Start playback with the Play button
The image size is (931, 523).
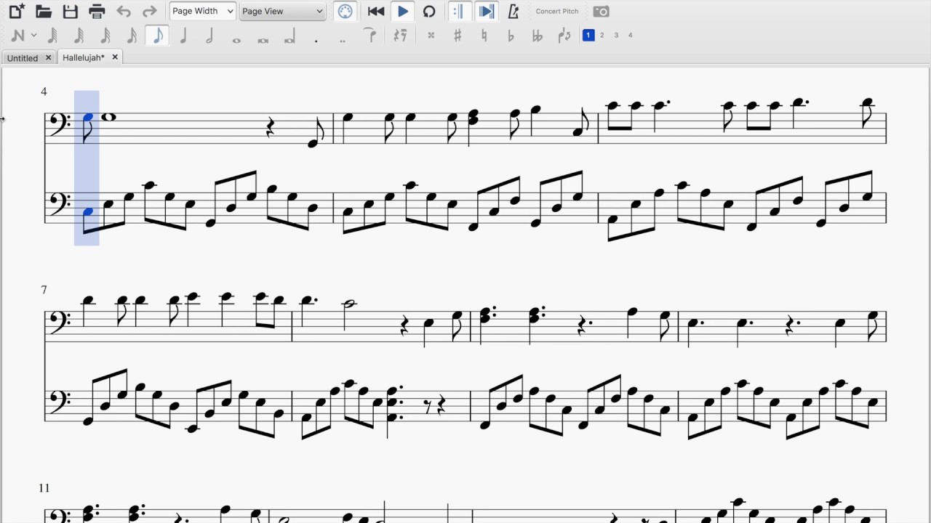click(402, 11)
